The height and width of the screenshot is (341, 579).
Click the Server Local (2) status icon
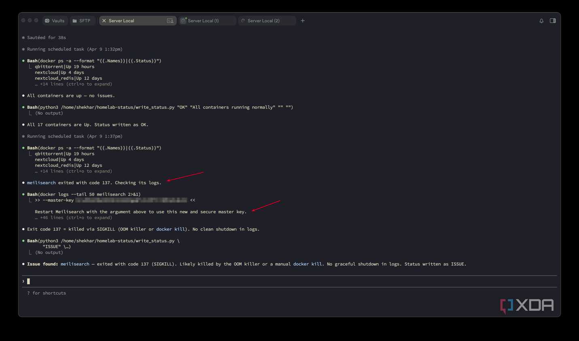pos(243,21)
